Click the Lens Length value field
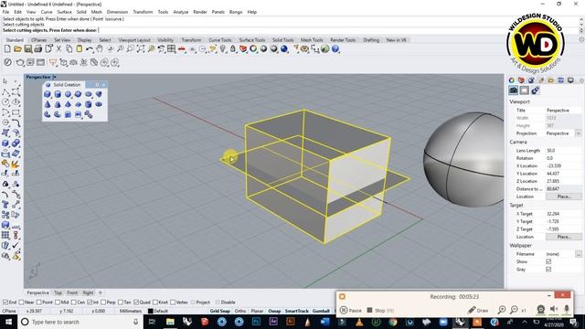 pyautogui.click(x=563, y=150)
